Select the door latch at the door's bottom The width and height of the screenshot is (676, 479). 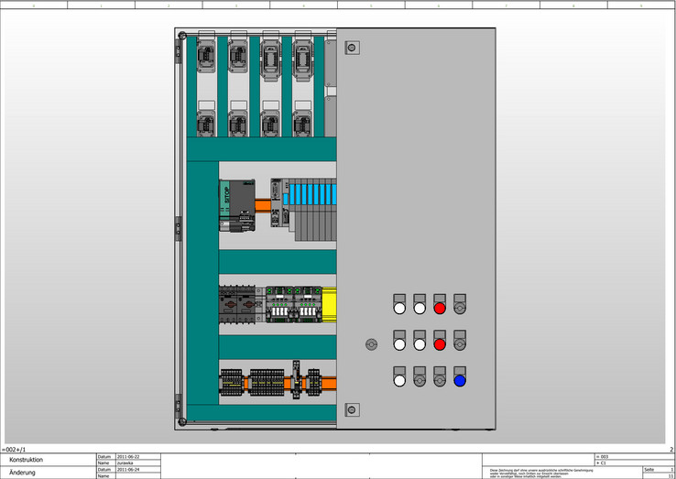click(x=350, y=409)
